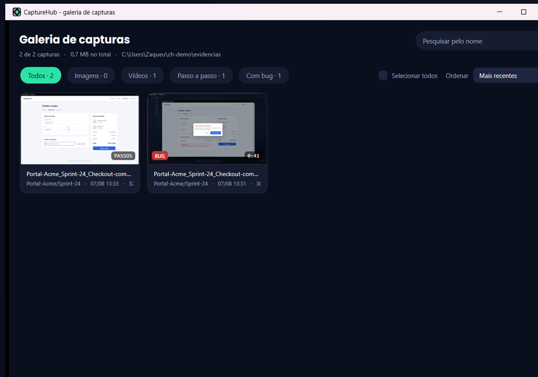Image resolution: width=538 pixels, height=377 pixels.
Task: Click timestamp 07/08 13:31 on second card
Action: tap(232, 184)
